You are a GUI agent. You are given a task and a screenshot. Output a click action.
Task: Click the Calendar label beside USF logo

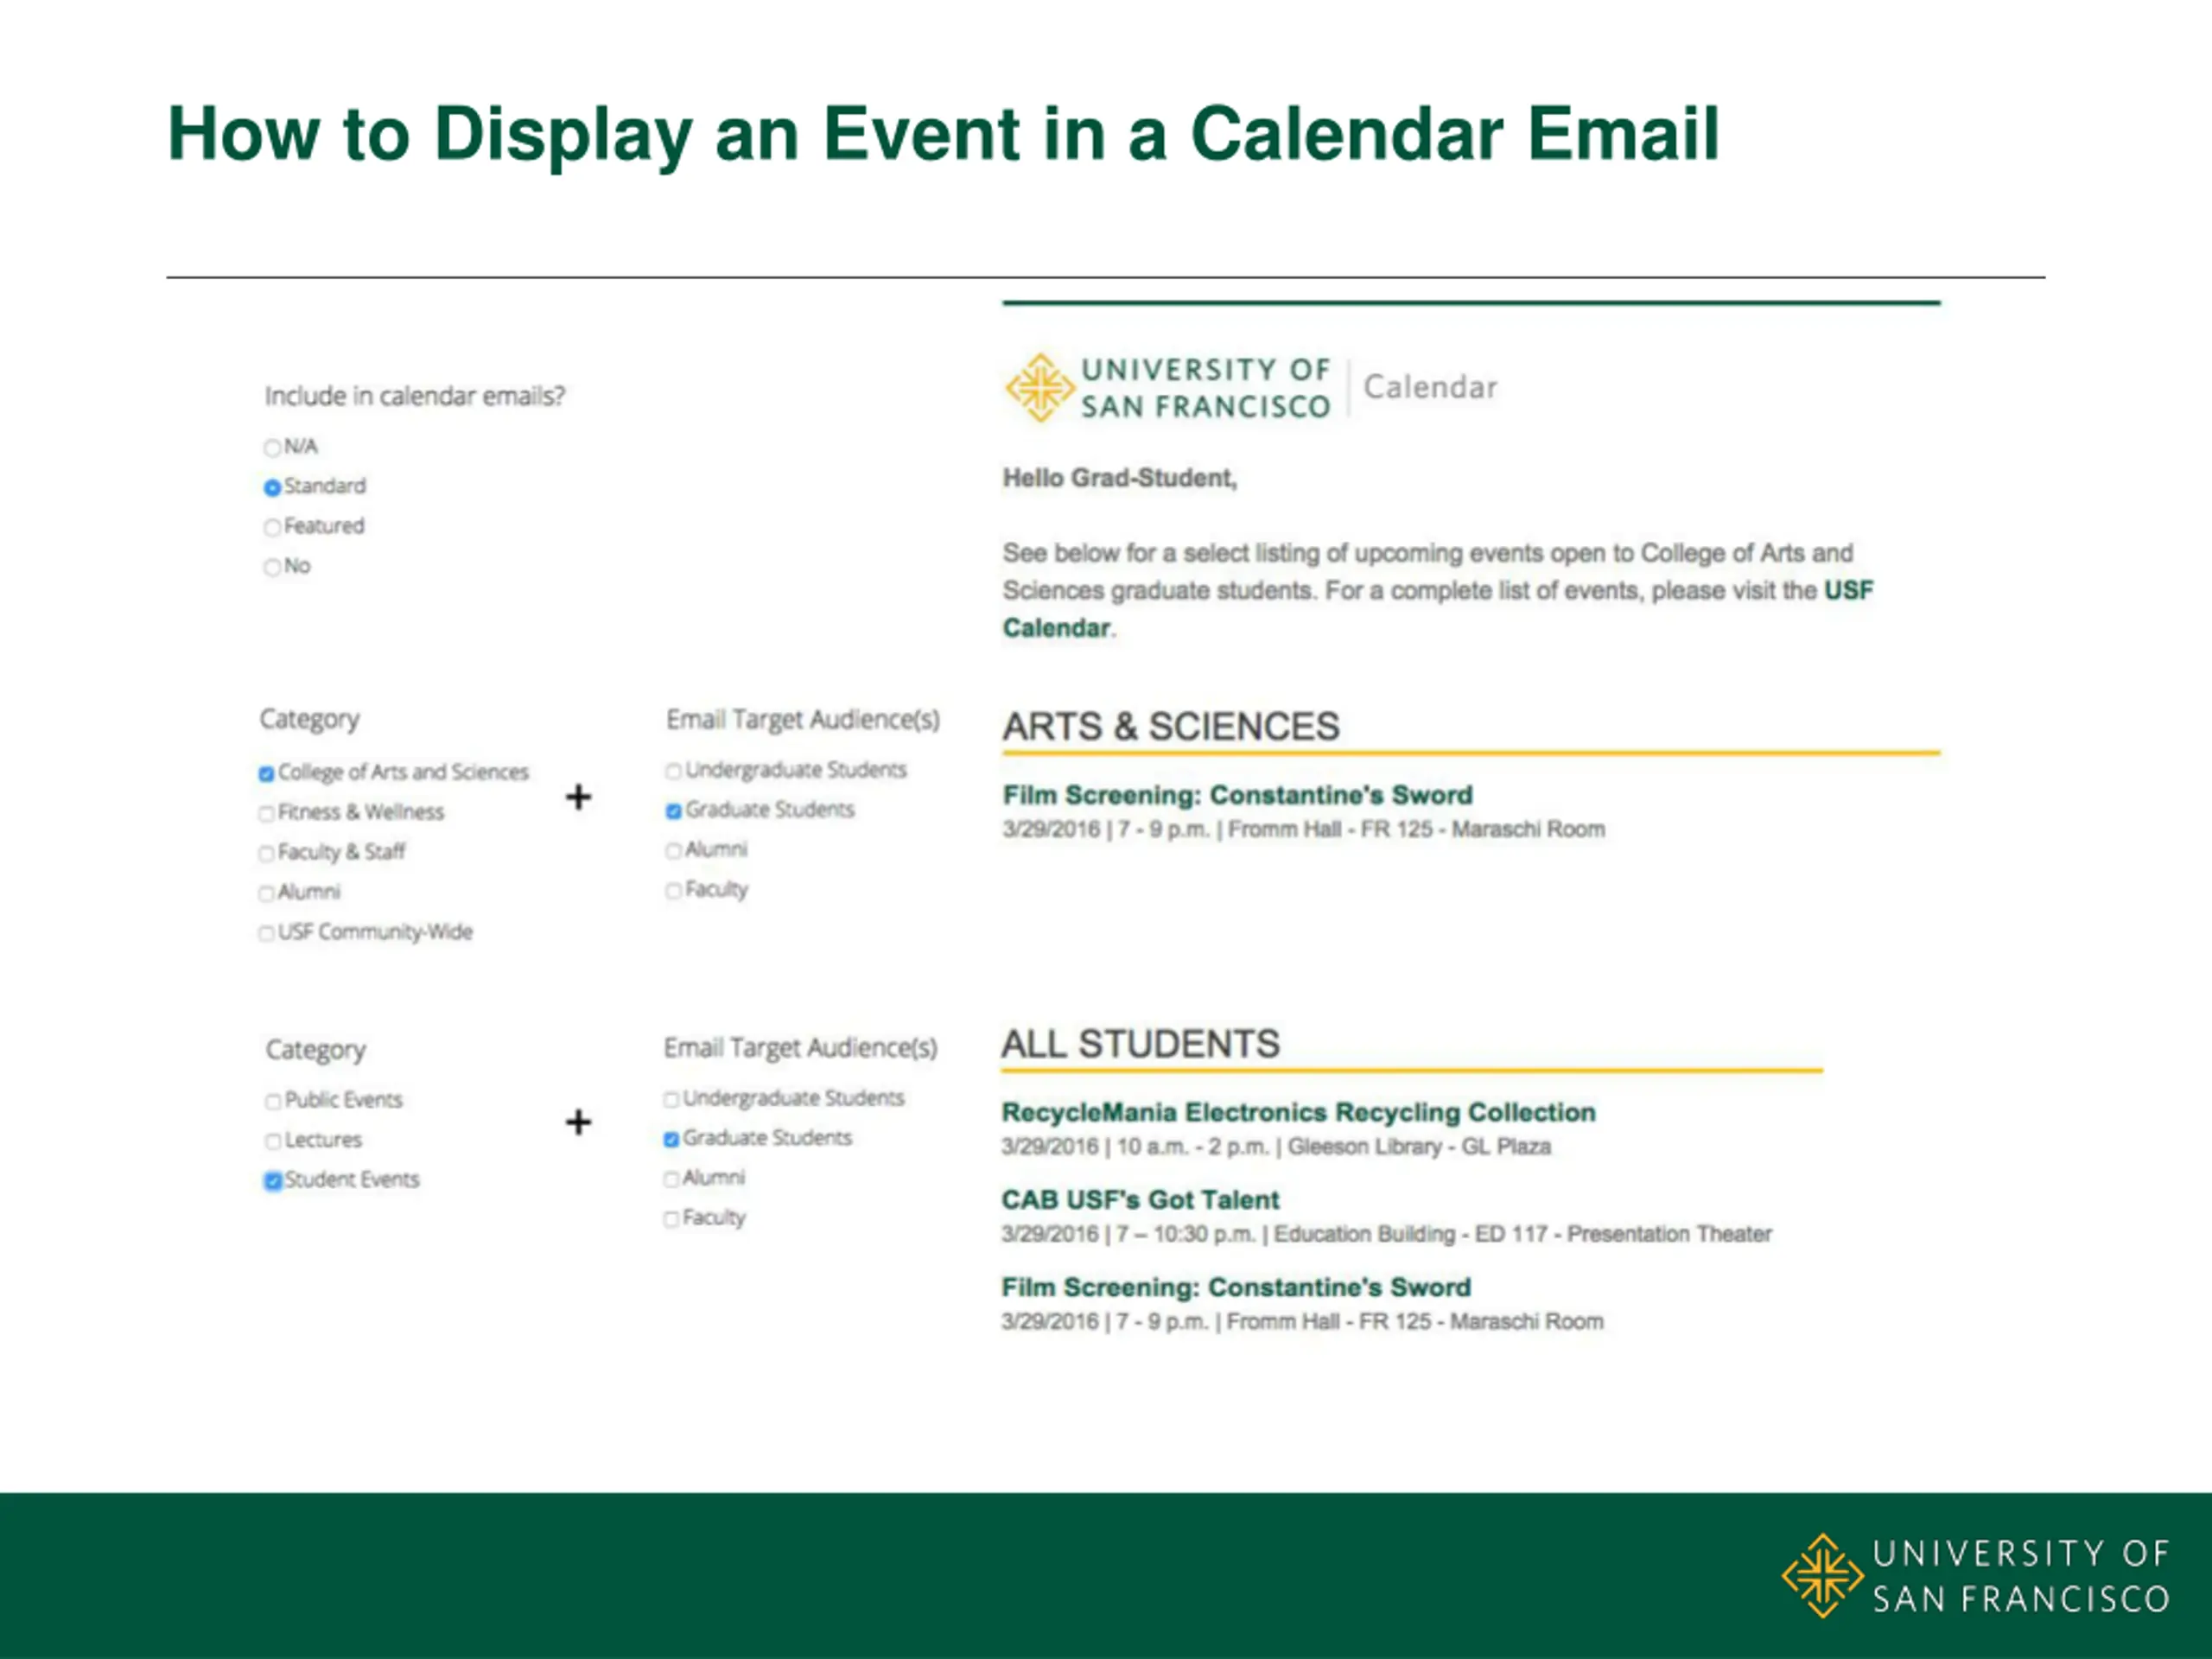pos(1430,387)
